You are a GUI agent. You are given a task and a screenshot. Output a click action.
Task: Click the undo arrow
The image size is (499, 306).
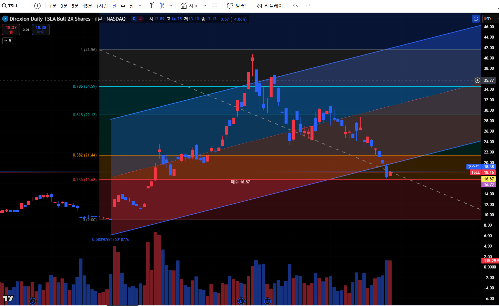295,6
